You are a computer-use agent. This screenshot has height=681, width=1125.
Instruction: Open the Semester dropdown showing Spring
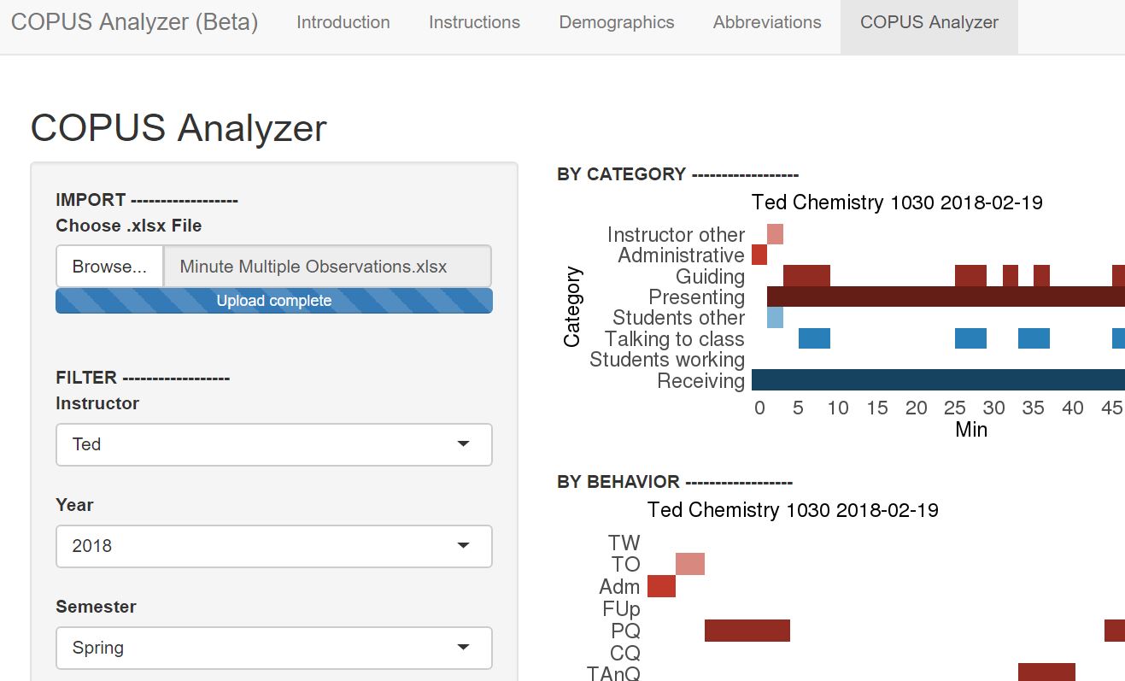coord(273,648)
